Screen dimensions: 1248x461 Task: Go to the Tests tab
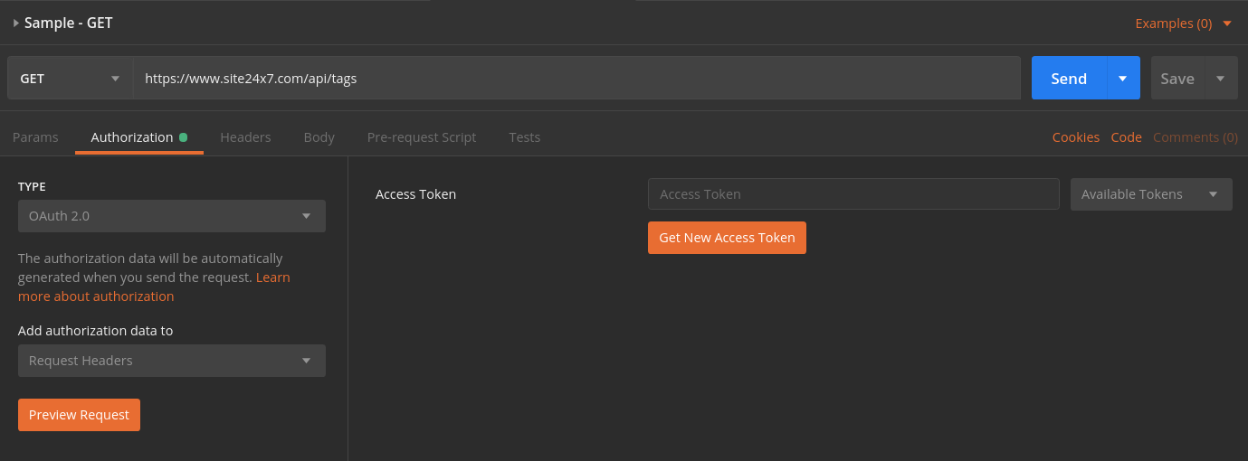coord(524,137)
